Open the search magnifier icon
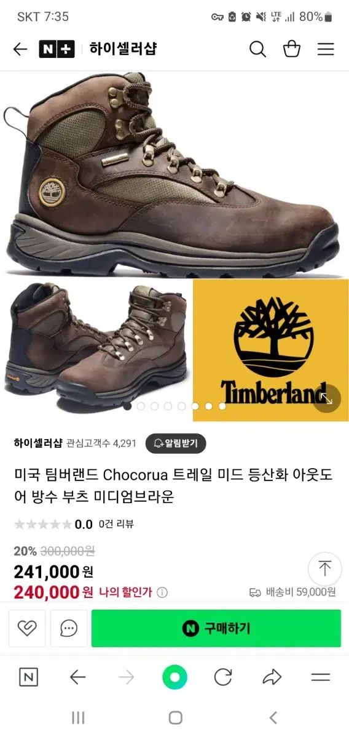Viewport: 349px width, 739px height. pos(257,49)
